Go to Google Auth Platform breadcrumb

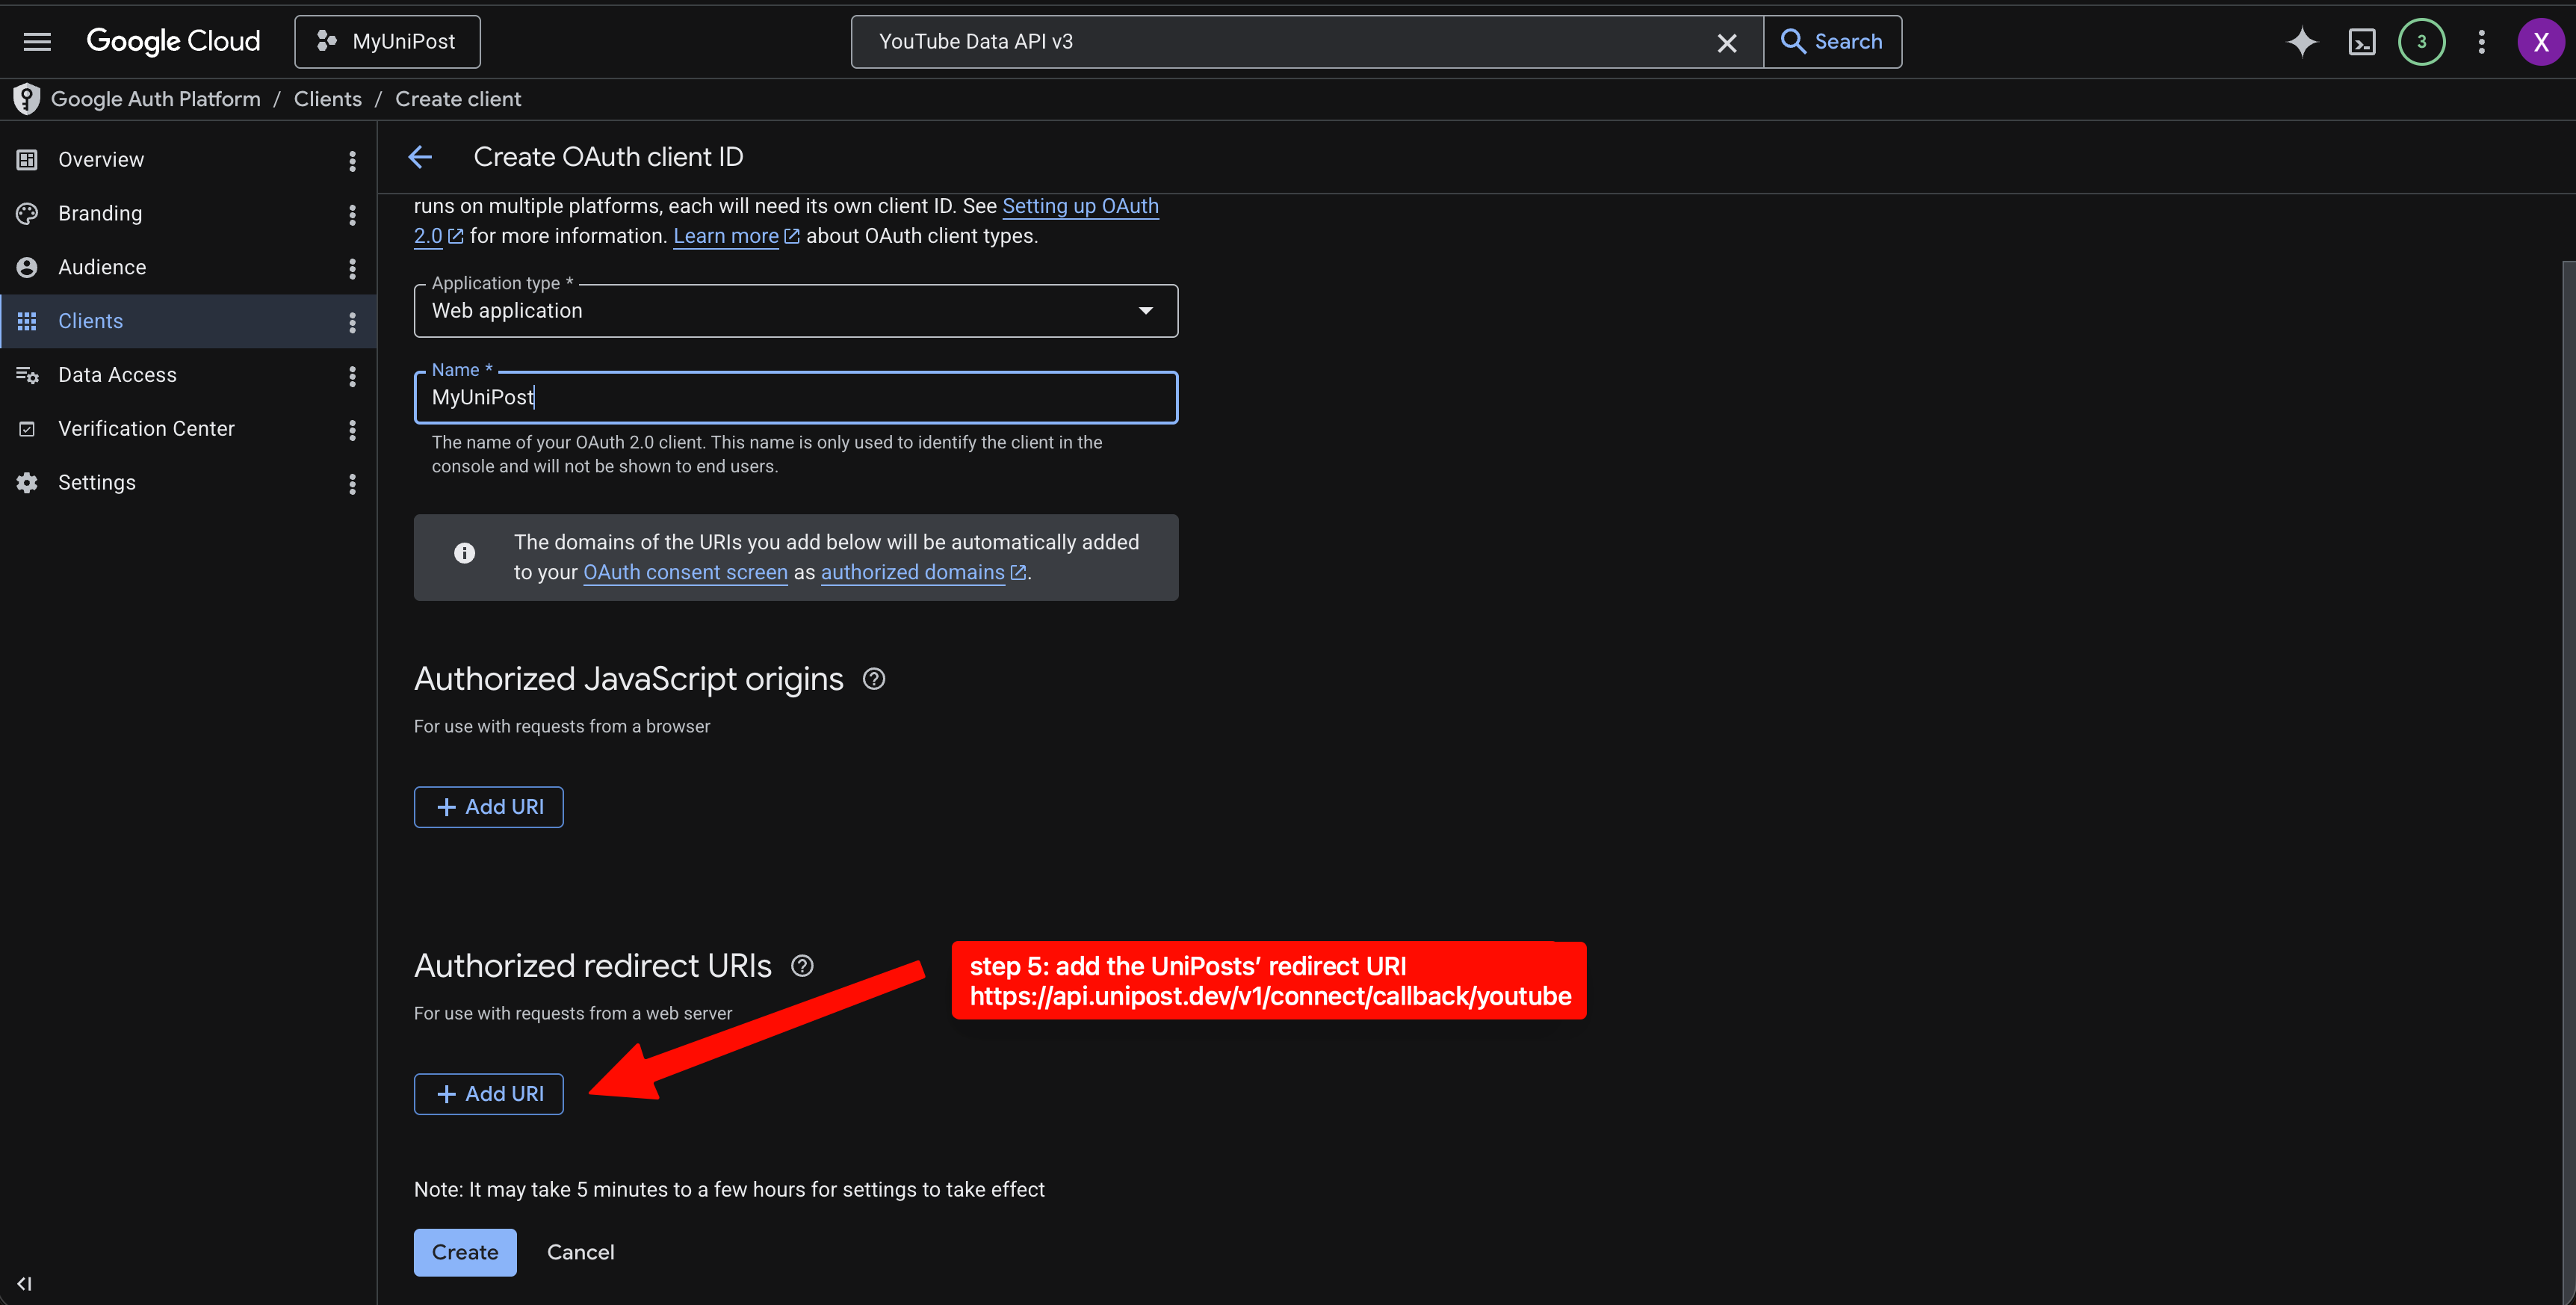pos(155,99)
